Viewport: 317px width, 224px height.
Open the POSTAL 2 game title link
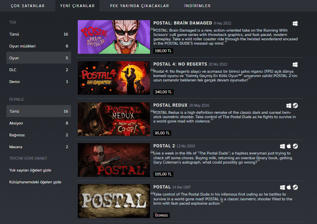(x=164, y=146)
